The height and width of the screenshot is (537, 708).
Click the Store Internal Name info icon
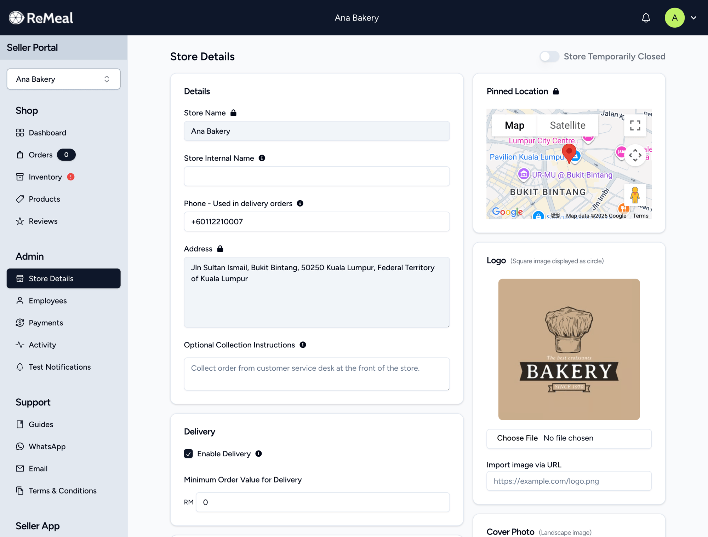coord(262,158)
